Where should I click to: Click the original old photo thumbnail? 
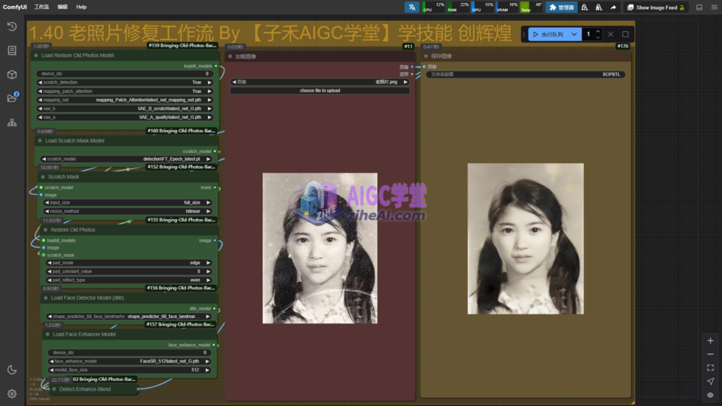[x=320, y=248]
